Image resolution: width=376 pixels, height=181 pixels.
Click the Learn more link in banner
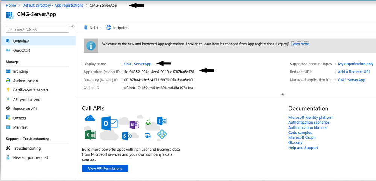(300, 44)
